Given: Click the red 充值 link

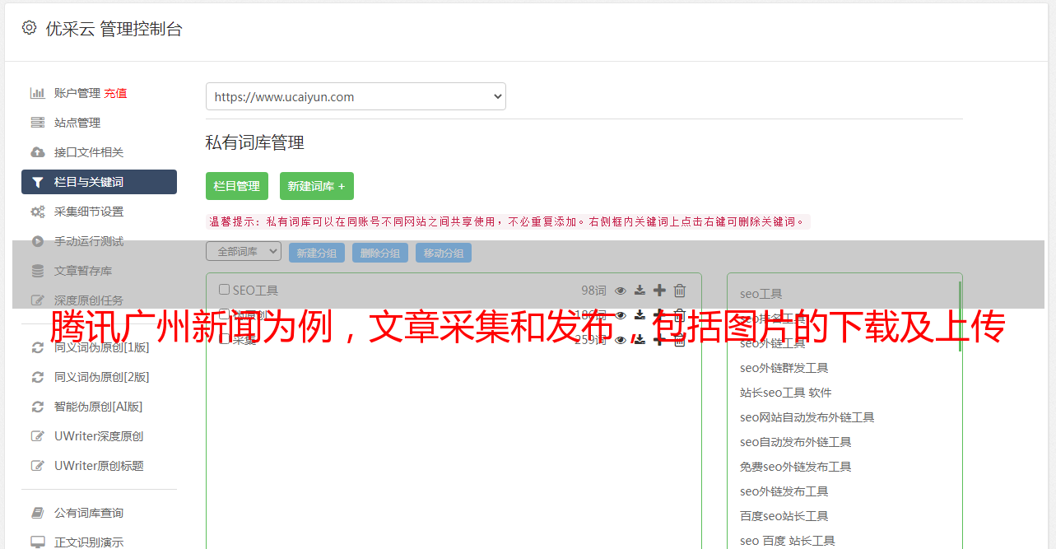Looking at the screenshot, I should tap(116, 93).
